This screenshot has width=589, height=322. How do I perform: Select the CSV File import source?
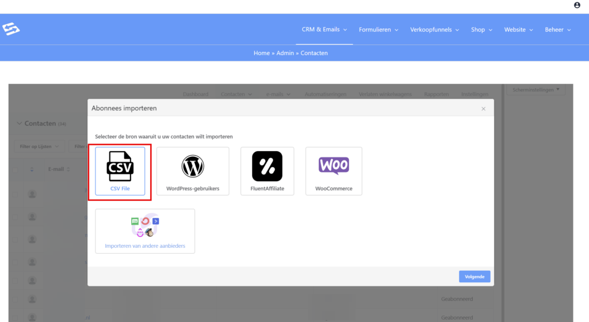coord(120,171)
